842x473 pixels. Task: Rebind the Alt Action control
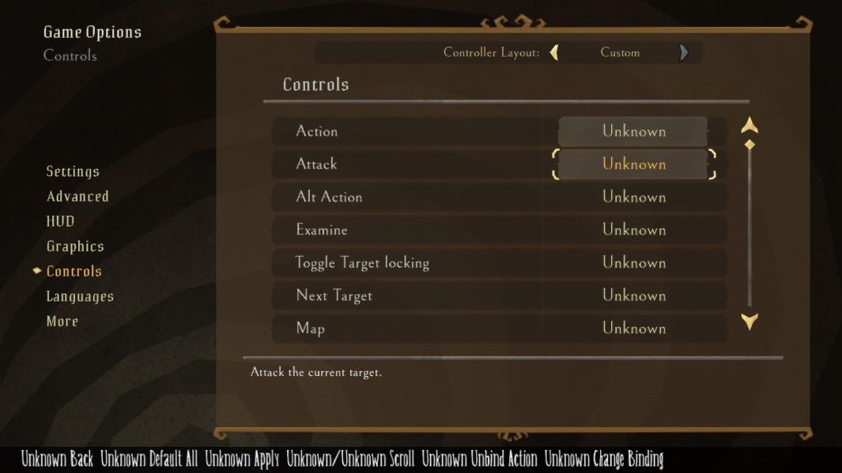click(x=633, y=197)
